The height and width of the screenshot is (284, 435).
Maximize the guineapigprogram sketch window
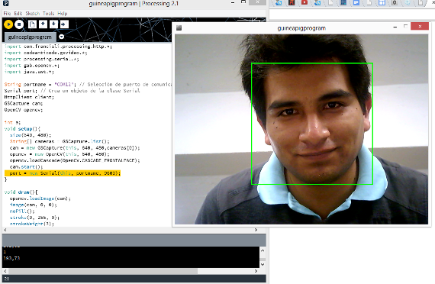405,27
